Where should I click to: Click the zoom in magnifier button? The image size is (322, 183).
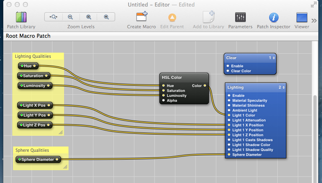(x=106, y=17)
